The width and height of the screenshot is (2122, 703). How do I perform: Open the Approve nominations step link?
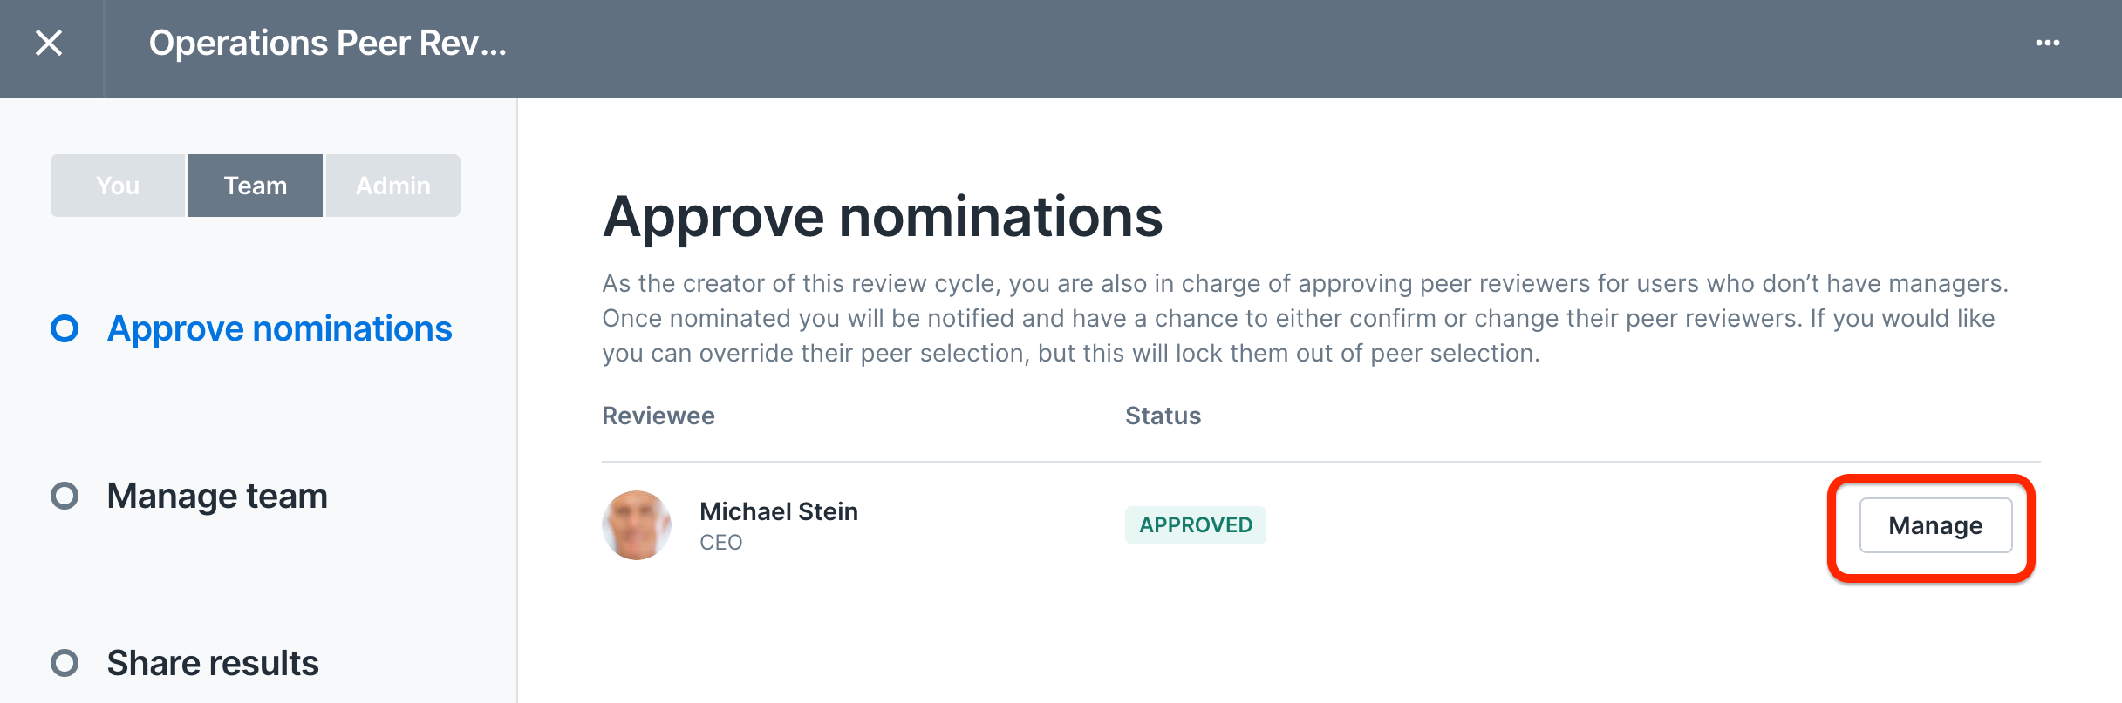click(279, 328)
